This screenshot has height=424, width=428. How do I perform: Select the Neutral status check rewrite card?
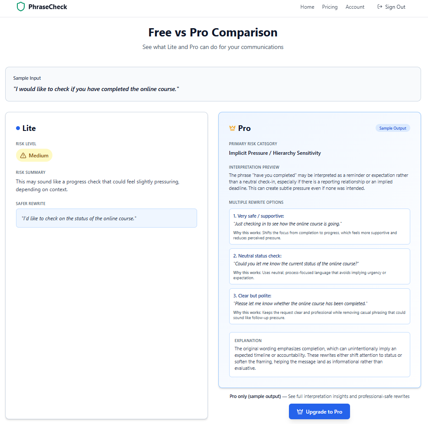319,267
